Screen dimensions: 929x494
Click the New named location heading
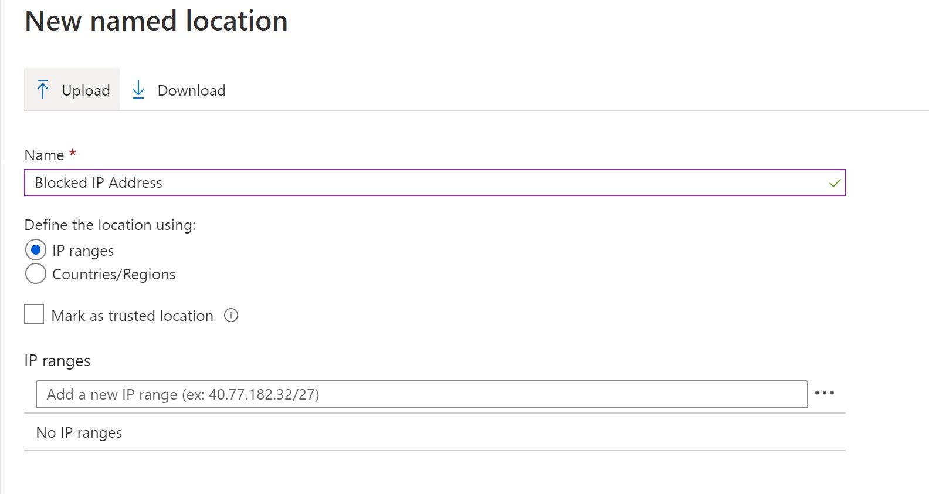[x=156, y=21]
